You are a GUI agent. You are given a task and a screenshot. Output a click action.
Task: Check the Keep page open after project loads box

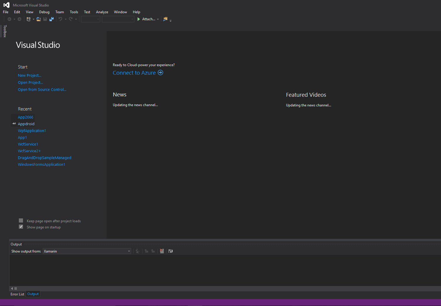tap(21, 220)
